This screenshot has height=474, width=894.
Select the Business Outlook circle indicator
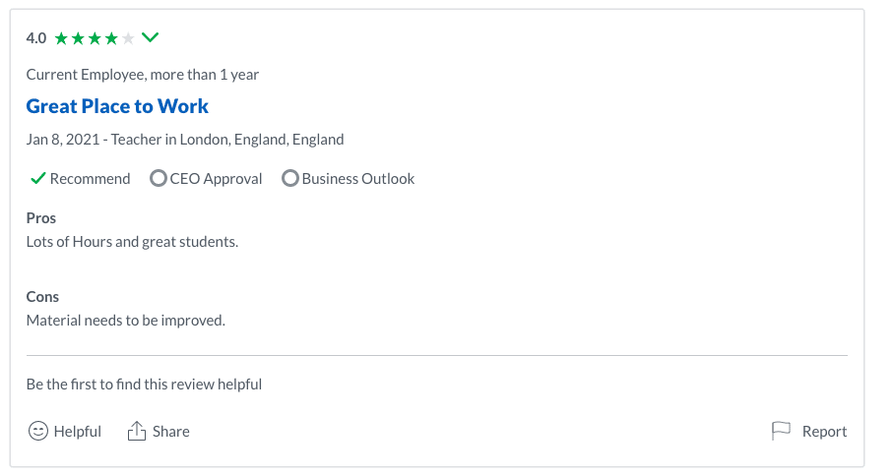290,179
